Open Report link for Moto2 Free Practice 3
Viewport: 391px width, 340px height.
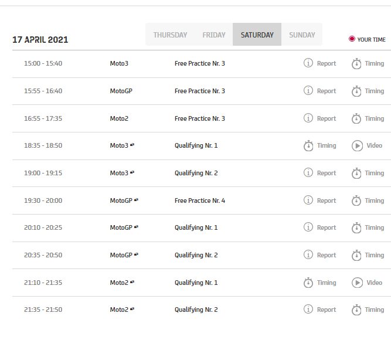[326, 118]
